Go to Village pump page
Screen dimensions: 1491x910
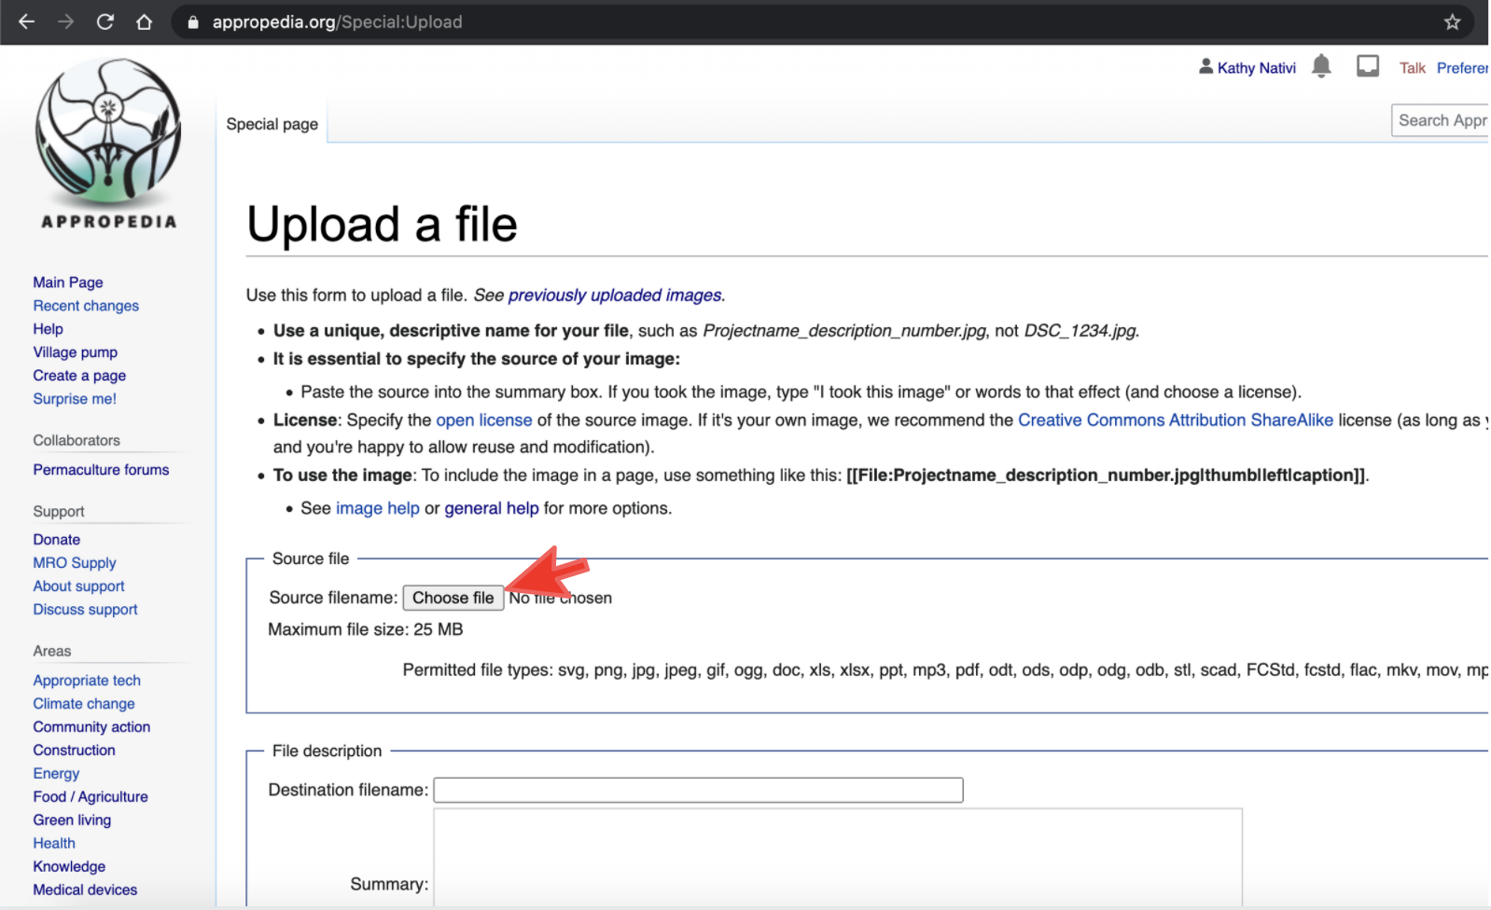click(76, 352)
